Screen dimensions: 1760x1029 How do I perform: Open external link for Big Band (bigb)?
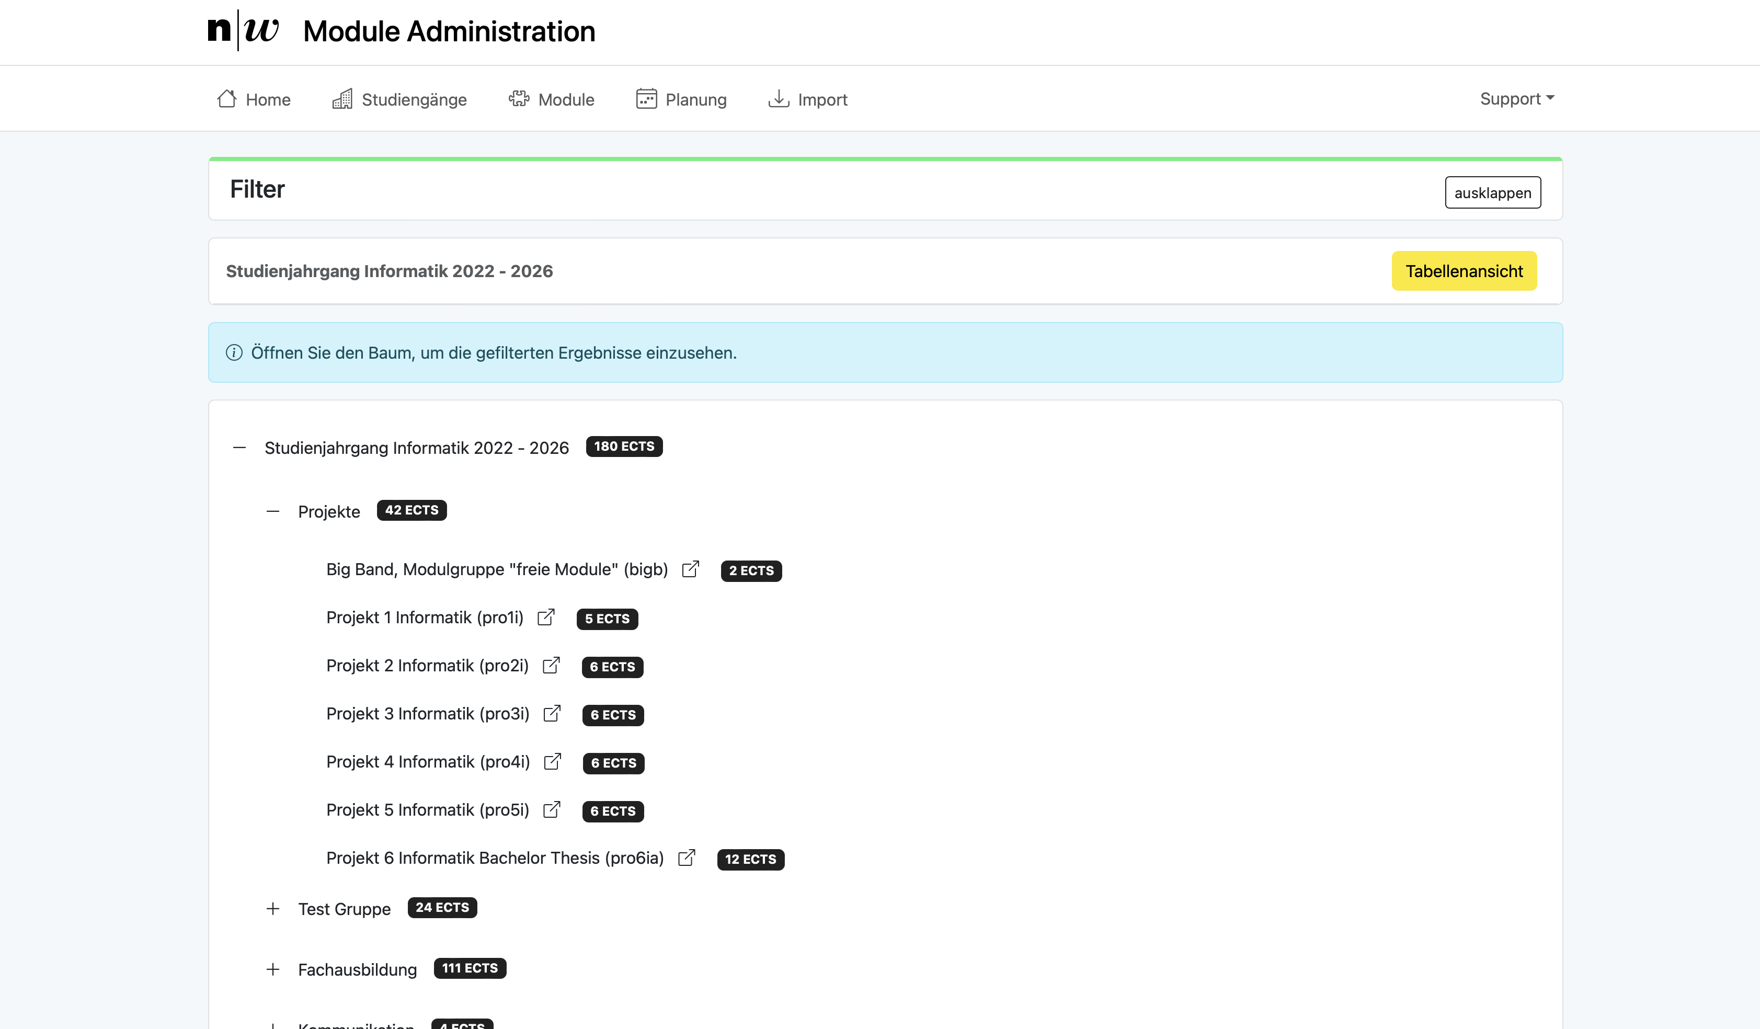tap(691, 569)
